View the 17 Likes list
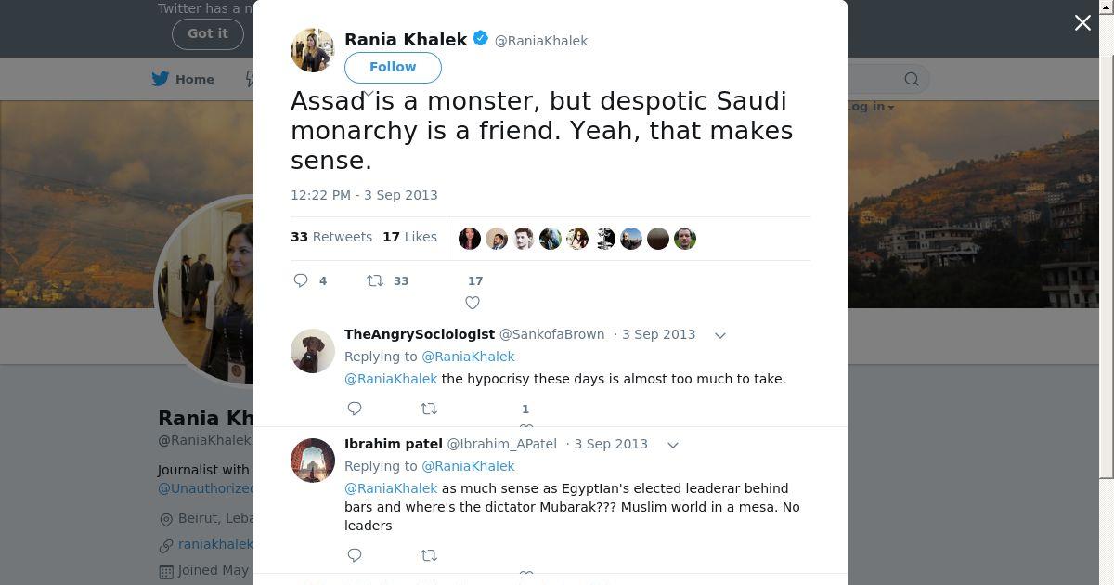 tap(409, 237)
